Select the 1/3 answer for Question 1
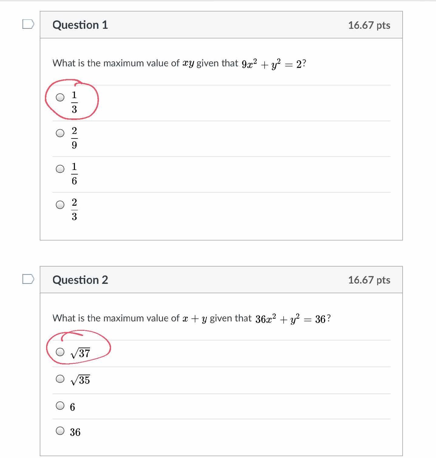The height and width of the screenshot is (458, 436). [60, 97]
